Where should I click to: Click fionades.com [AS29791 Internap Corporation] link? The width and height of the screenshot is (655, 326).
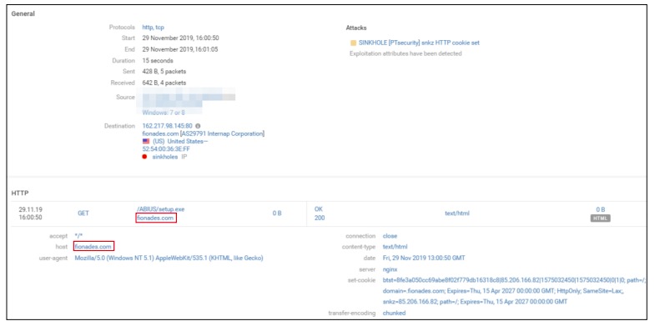(203, 133)
